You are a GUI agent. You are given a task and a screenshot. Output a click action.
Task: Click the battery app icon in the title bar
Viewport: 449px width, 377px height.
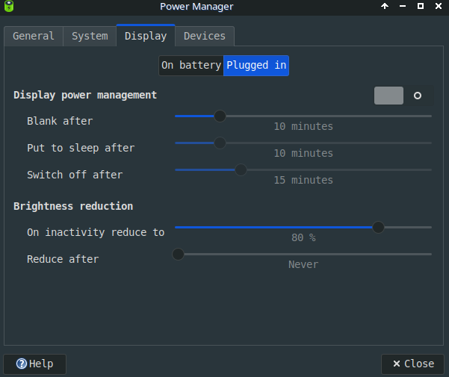(x=9, y=6)
